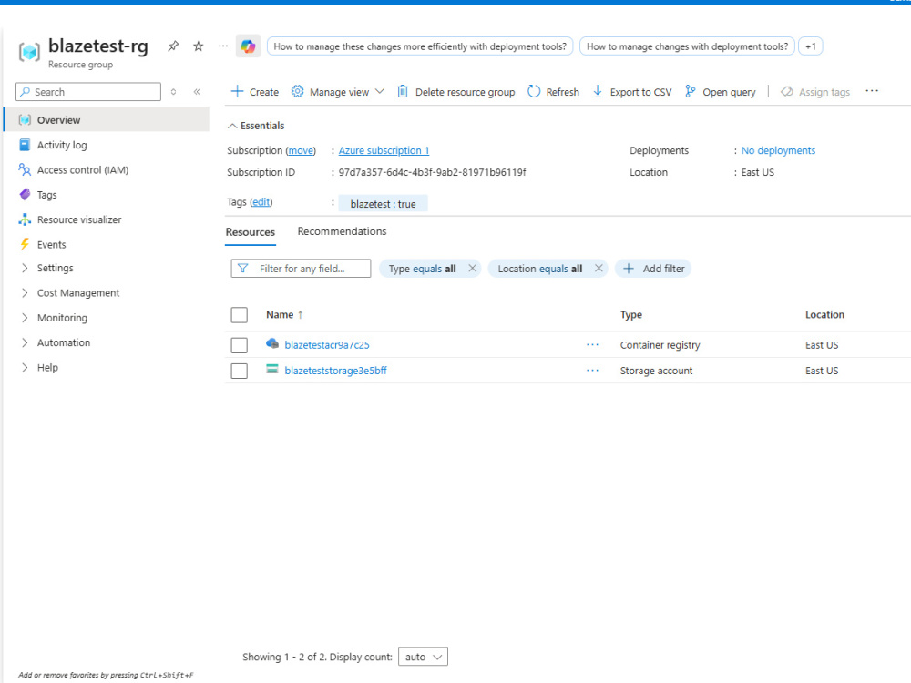Open the blazeteststorage3e5bff resource link

(x=336, y=371)
